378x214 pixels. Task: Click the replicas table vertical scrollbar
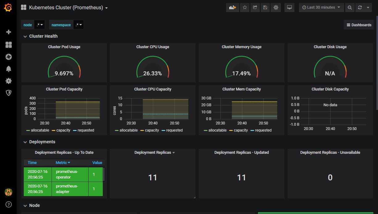pyautogui.click(x=104, y=174)
